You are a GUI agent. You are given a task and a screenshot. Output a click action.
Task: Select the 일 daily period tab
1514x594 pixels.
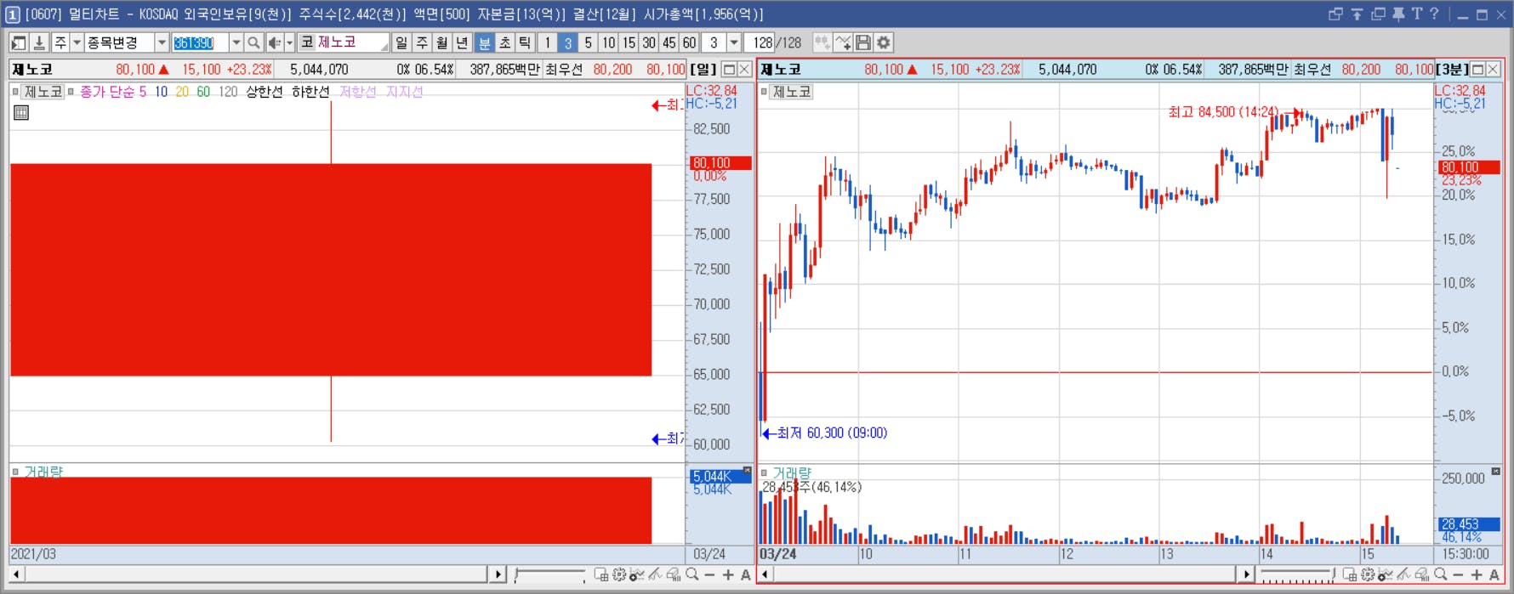click(401, 42)
